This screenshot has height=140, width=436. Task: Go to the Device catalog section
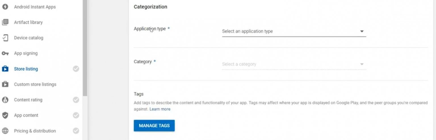(29, 38)
